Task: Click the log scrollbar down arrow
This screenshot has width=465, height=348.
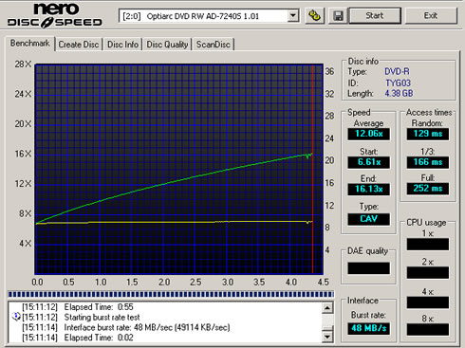Action: click(327, 337)
